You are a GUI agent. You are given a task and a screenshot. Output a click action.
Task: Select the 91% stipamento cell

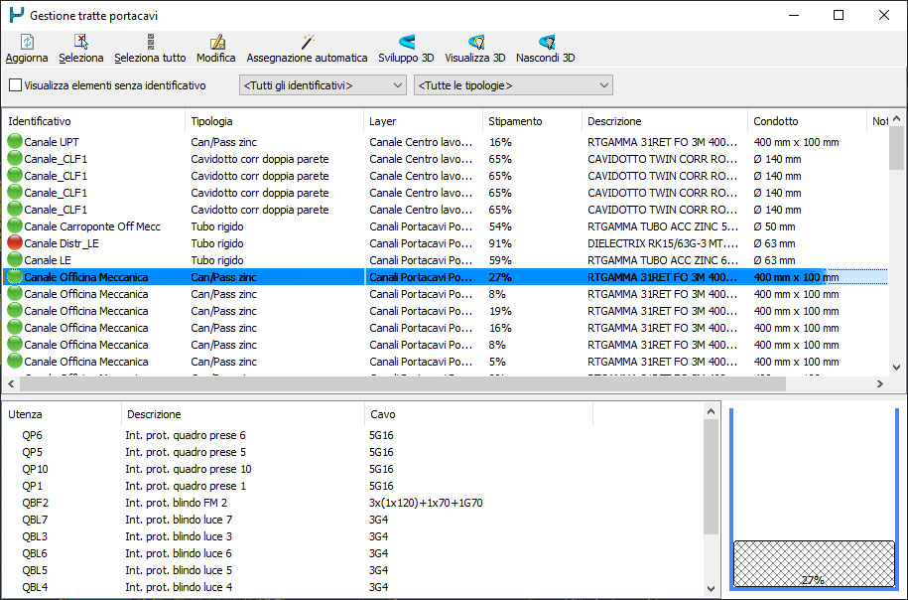(500, 243)
